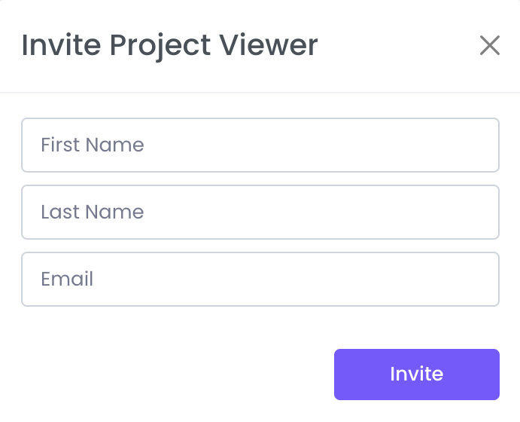Send the viewer invitation via Invite

pyautogui.click(x=416, y=374)
